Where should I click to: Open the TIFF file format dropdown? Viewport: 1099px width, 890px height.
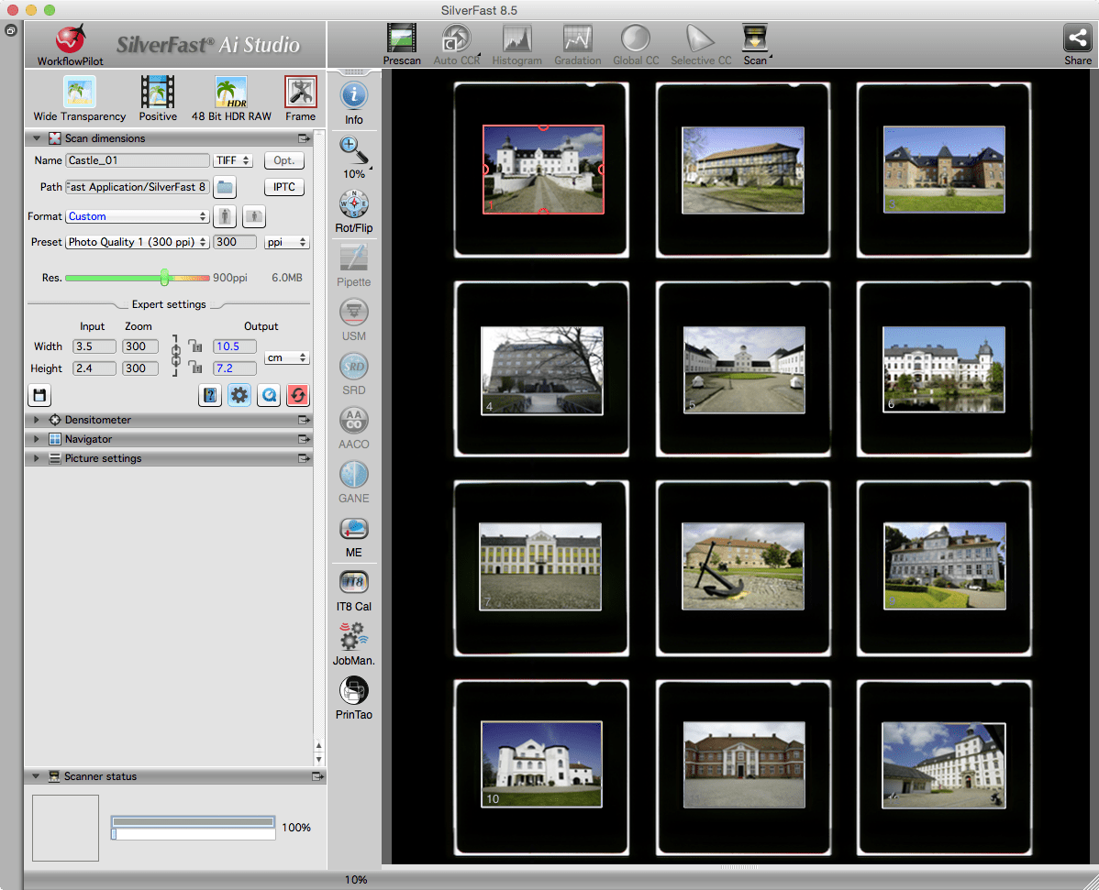pos(233,160)
